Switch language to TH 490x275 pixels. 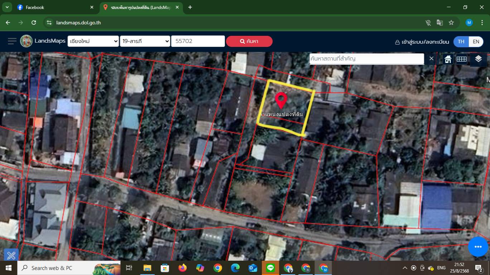461,42
